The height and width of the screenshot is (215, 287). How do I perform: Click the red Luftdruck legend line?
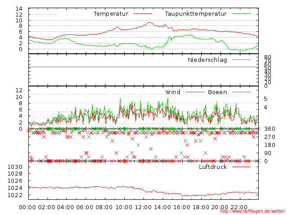pos(241,167)
